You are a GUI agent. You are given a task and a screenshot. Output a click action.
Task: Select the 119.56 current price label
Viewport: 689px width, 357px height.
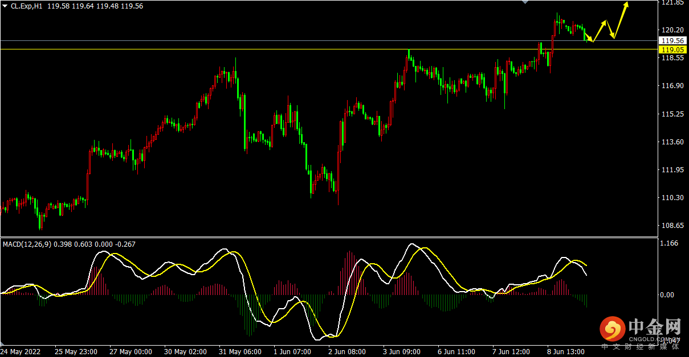click(672, 41)
